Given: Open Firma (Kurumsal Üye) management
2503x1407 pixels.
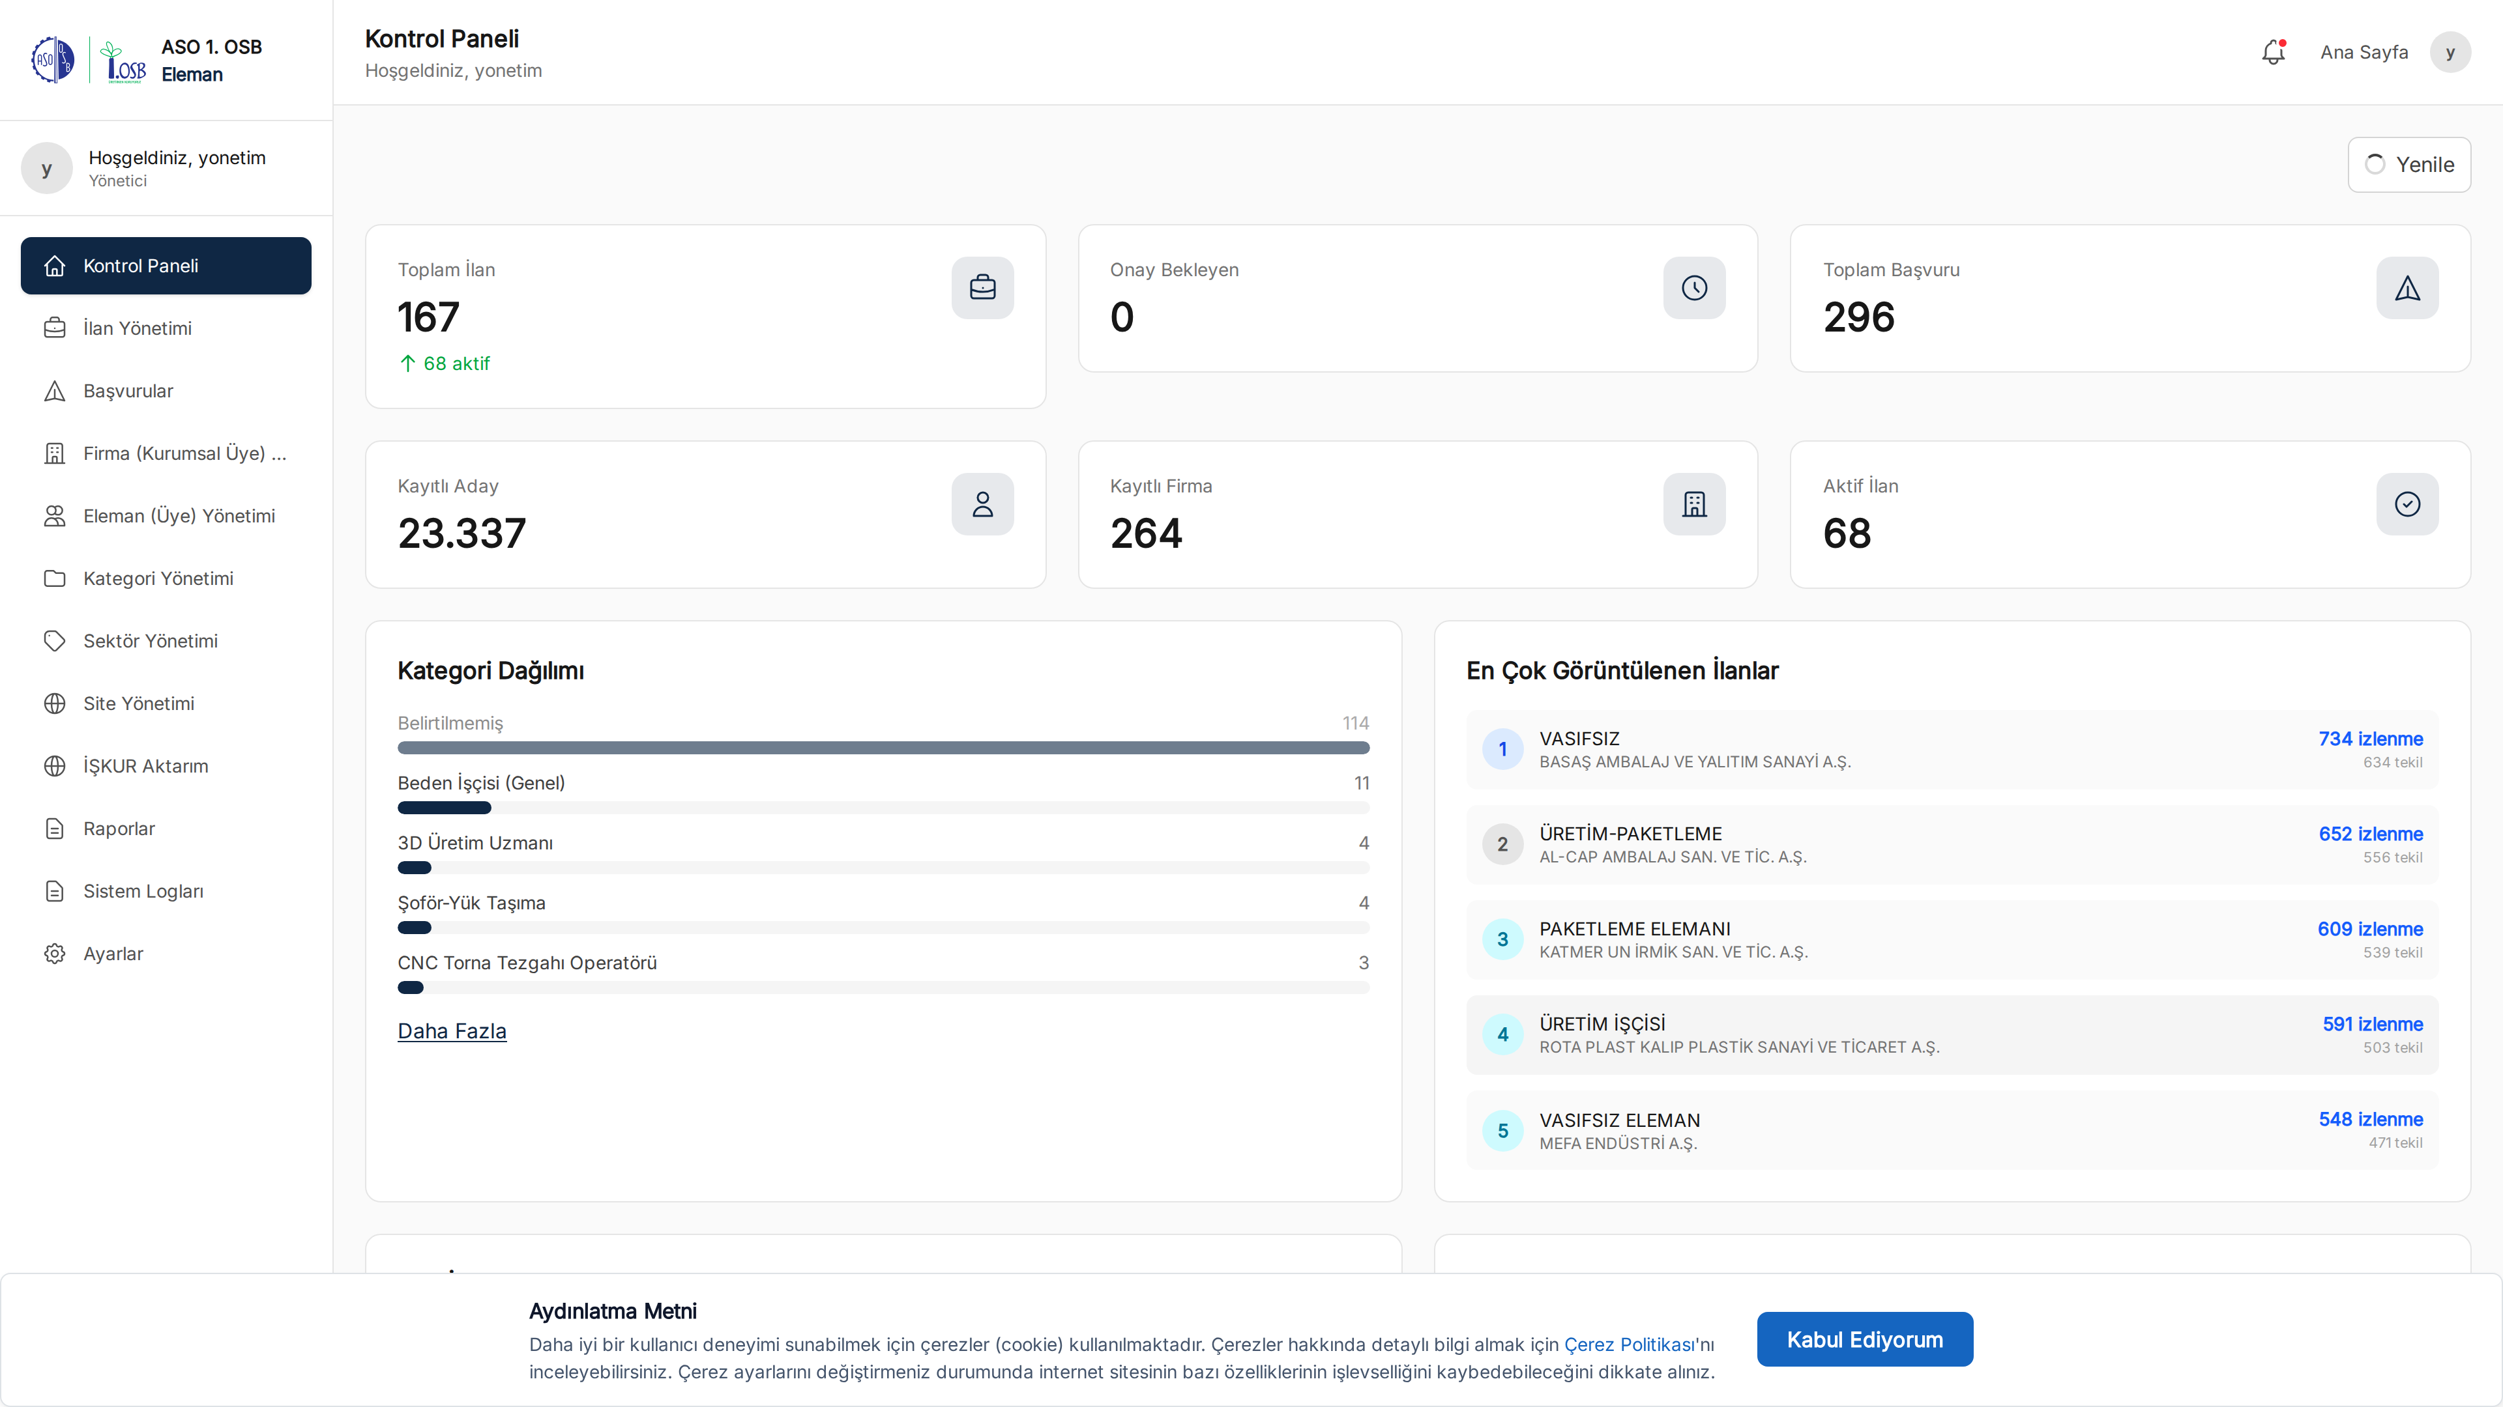Looking at the screenshot, I should 184,453.
